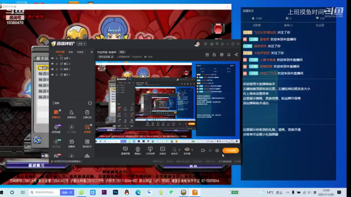Viewport: 351px width, 197px height.
Task: Select the first scene tab highlighted in orange
Action: 60,52
